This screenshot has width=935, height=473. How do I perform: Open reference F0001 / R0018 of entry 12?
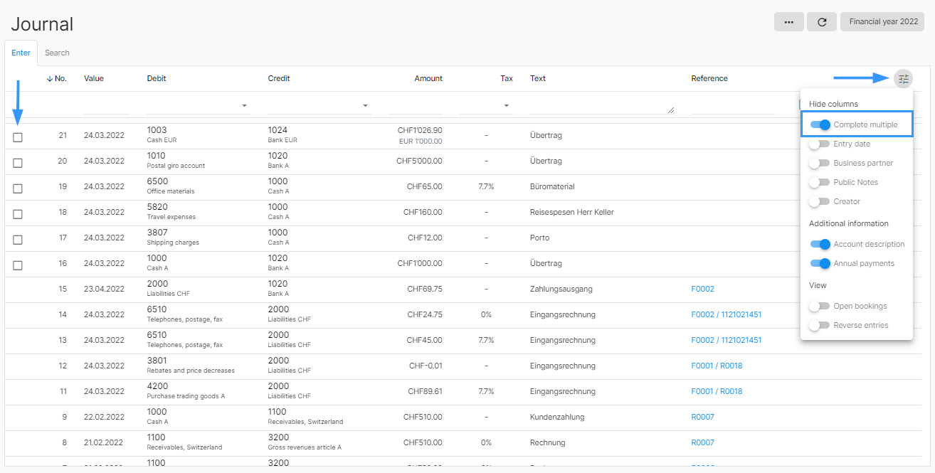coord(717,366)
